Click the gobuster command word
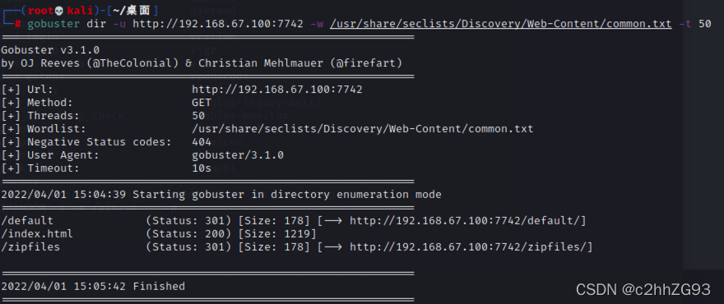The width and height of the screenshot is (724, 304). [53, 24]
